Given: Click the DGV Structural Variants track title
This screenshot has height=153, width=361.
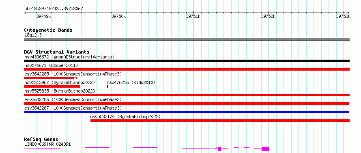Looking at the screenshot, I should 57,52.
